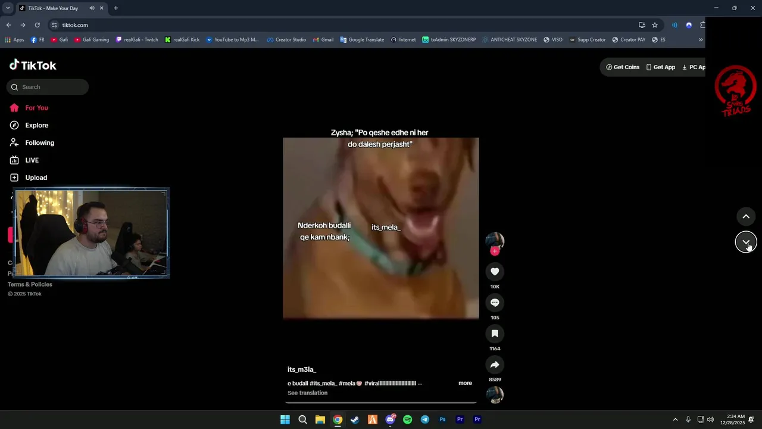
Task: Open the Explore page
Action: [x=29, y=125]
